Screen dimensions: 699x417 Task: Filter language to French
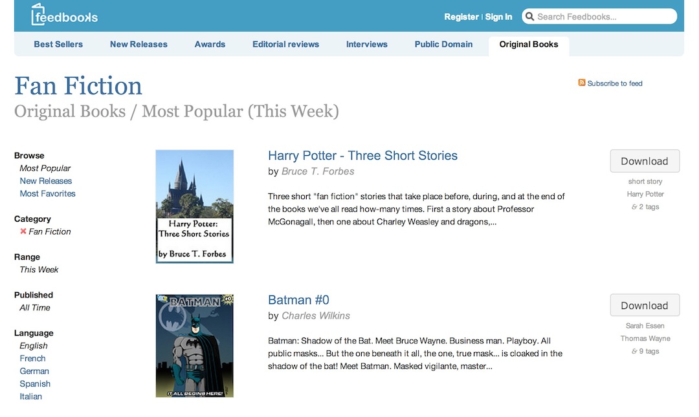click(32, 358)
